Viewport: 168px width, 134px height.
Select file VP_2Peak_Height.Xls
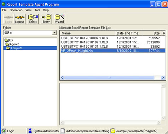click(x=113, y=51)
